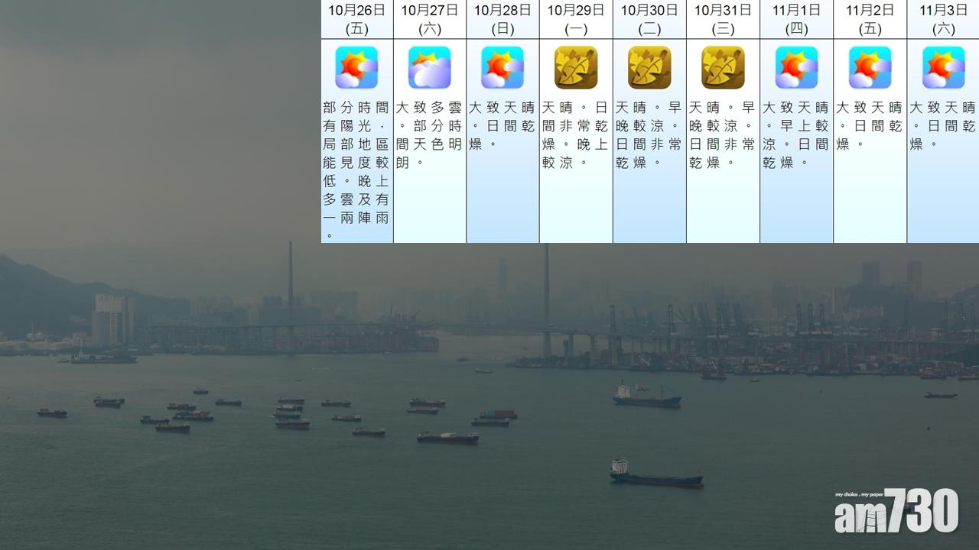Choose the dry weather icon for 10月31日

(723, 68)
